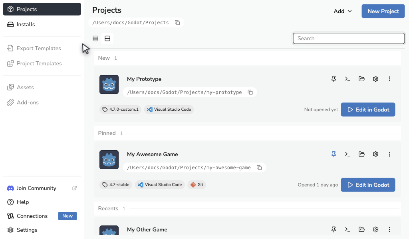Viewport: 409px width, 239px height.
Task: Open Settings in sidebar
Action: [x=42, y=230]
